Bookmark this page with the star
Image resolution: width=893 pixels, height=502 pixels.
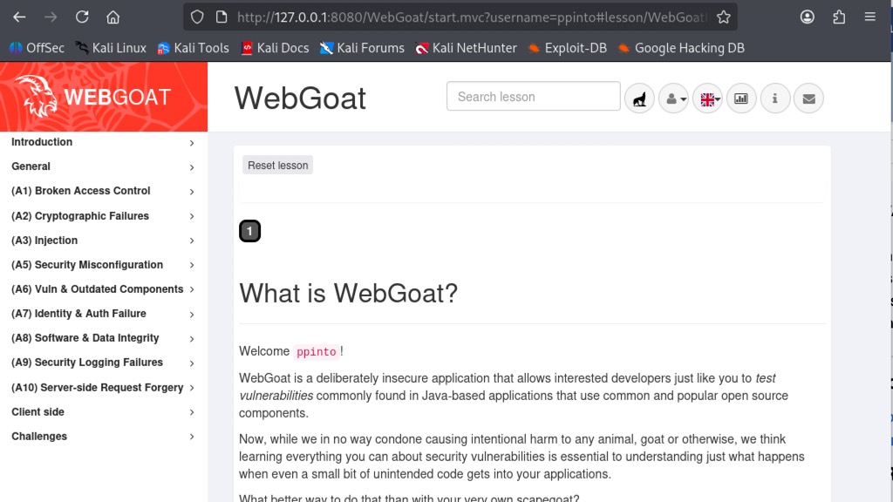click(x=723, y=17)
